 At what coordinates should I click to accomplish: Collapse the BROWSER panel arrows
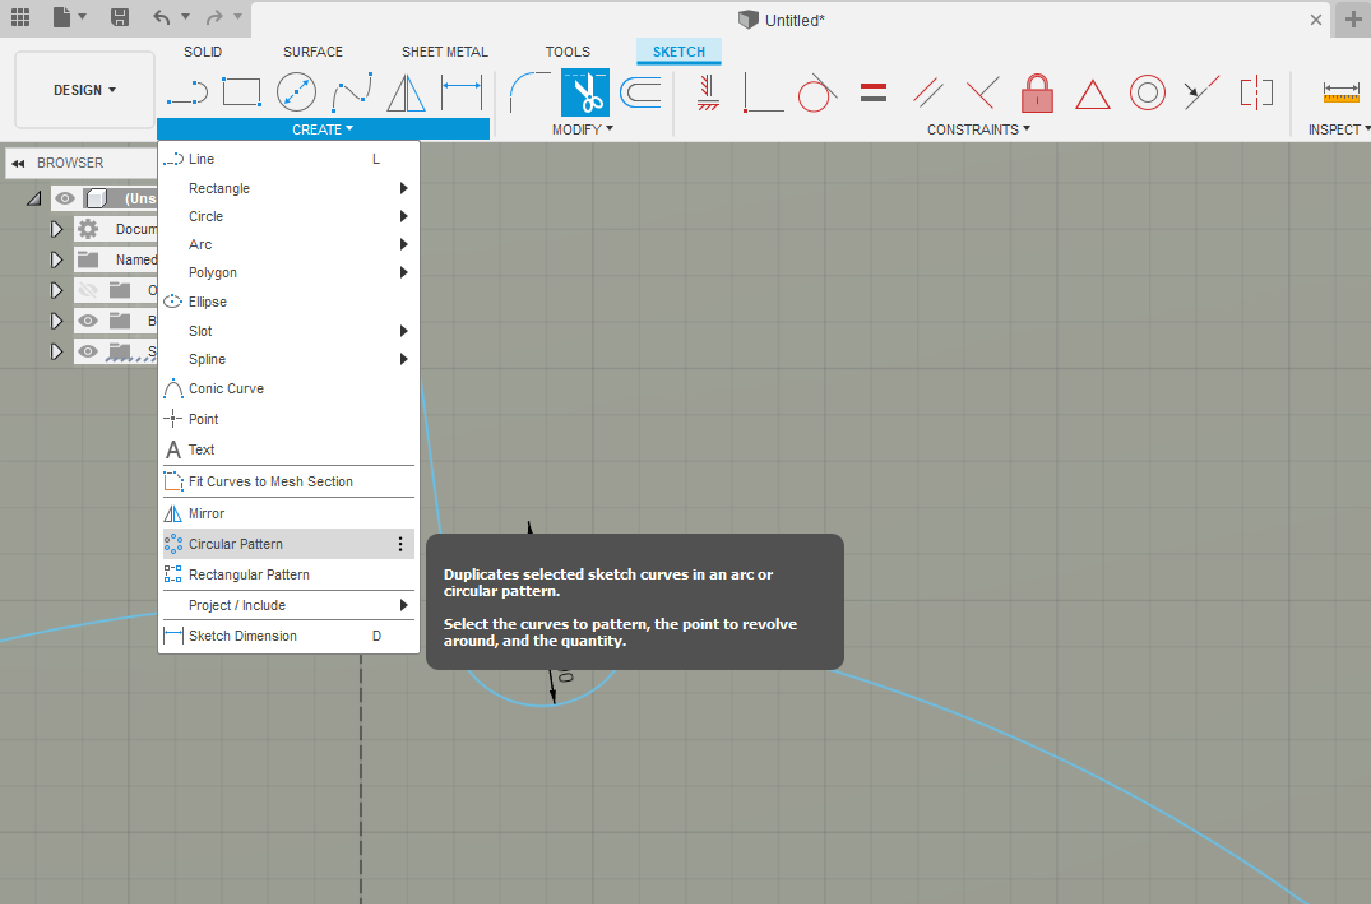[x=18, y=163]
